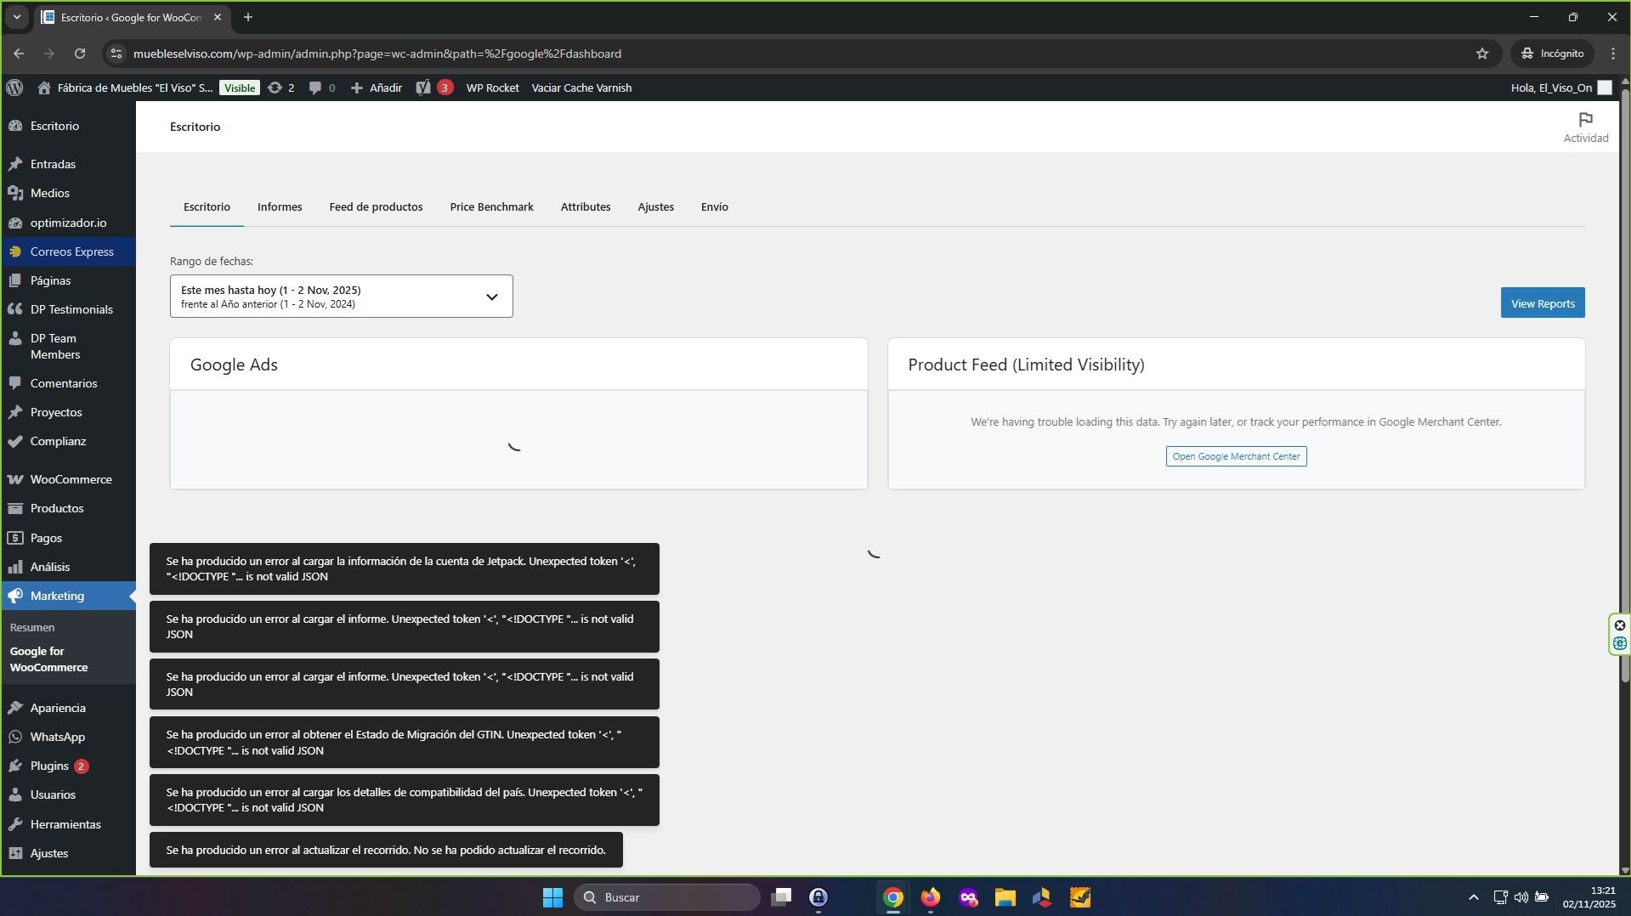Open WooCommerce in the sidebar menu
Image resolution: width=1631 pixels, height=916 pixels.
pos(71,479)
